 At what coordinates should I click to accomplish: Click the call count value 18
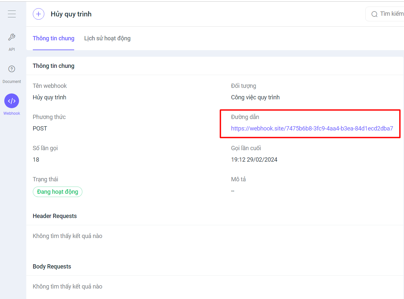[36, 160]
